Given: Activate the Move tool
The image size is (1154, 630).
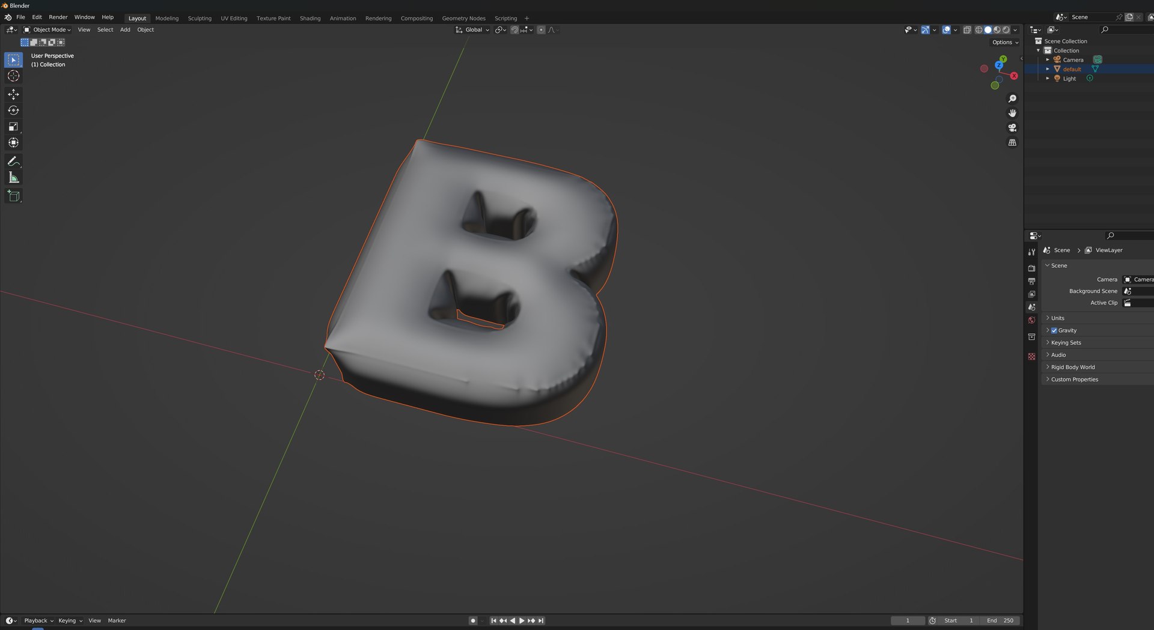Looking at the screenshot, I should click(x=13, y=94).
